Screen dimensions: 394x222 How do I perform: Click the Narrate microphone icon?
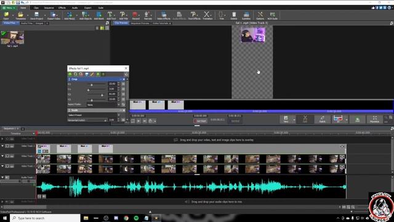148,15
